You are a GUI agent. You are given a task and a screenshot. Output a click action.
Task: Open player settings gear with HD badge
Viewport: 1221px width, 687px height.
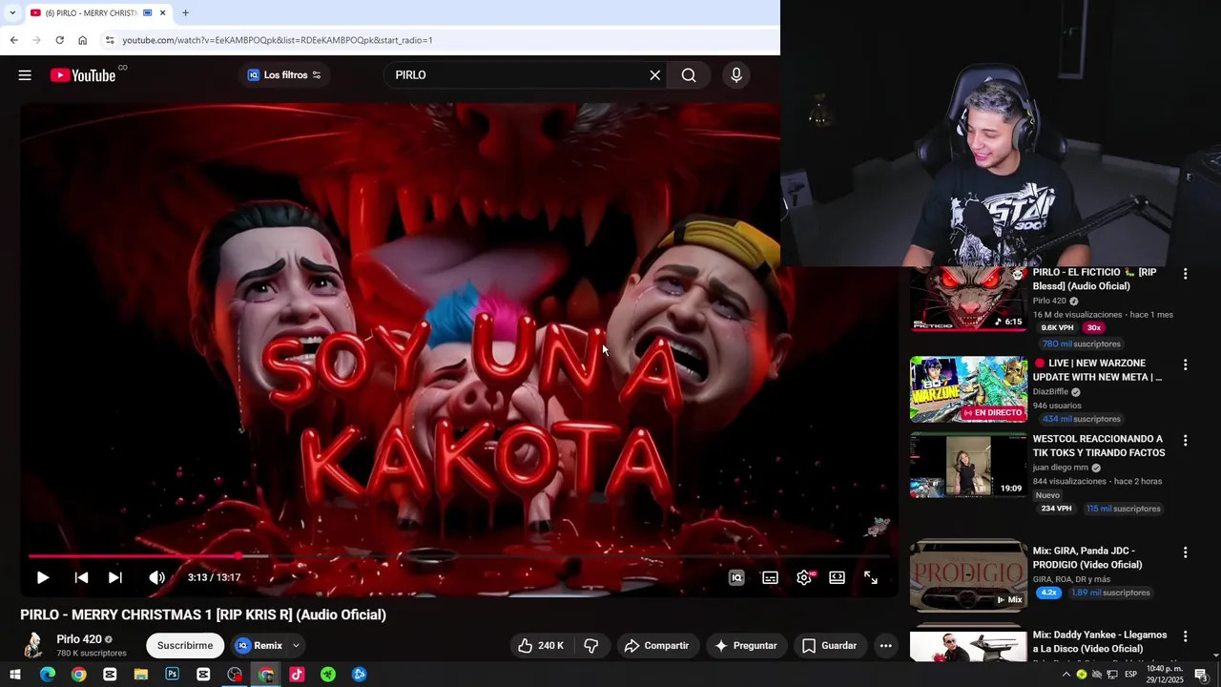click(804, 577)
